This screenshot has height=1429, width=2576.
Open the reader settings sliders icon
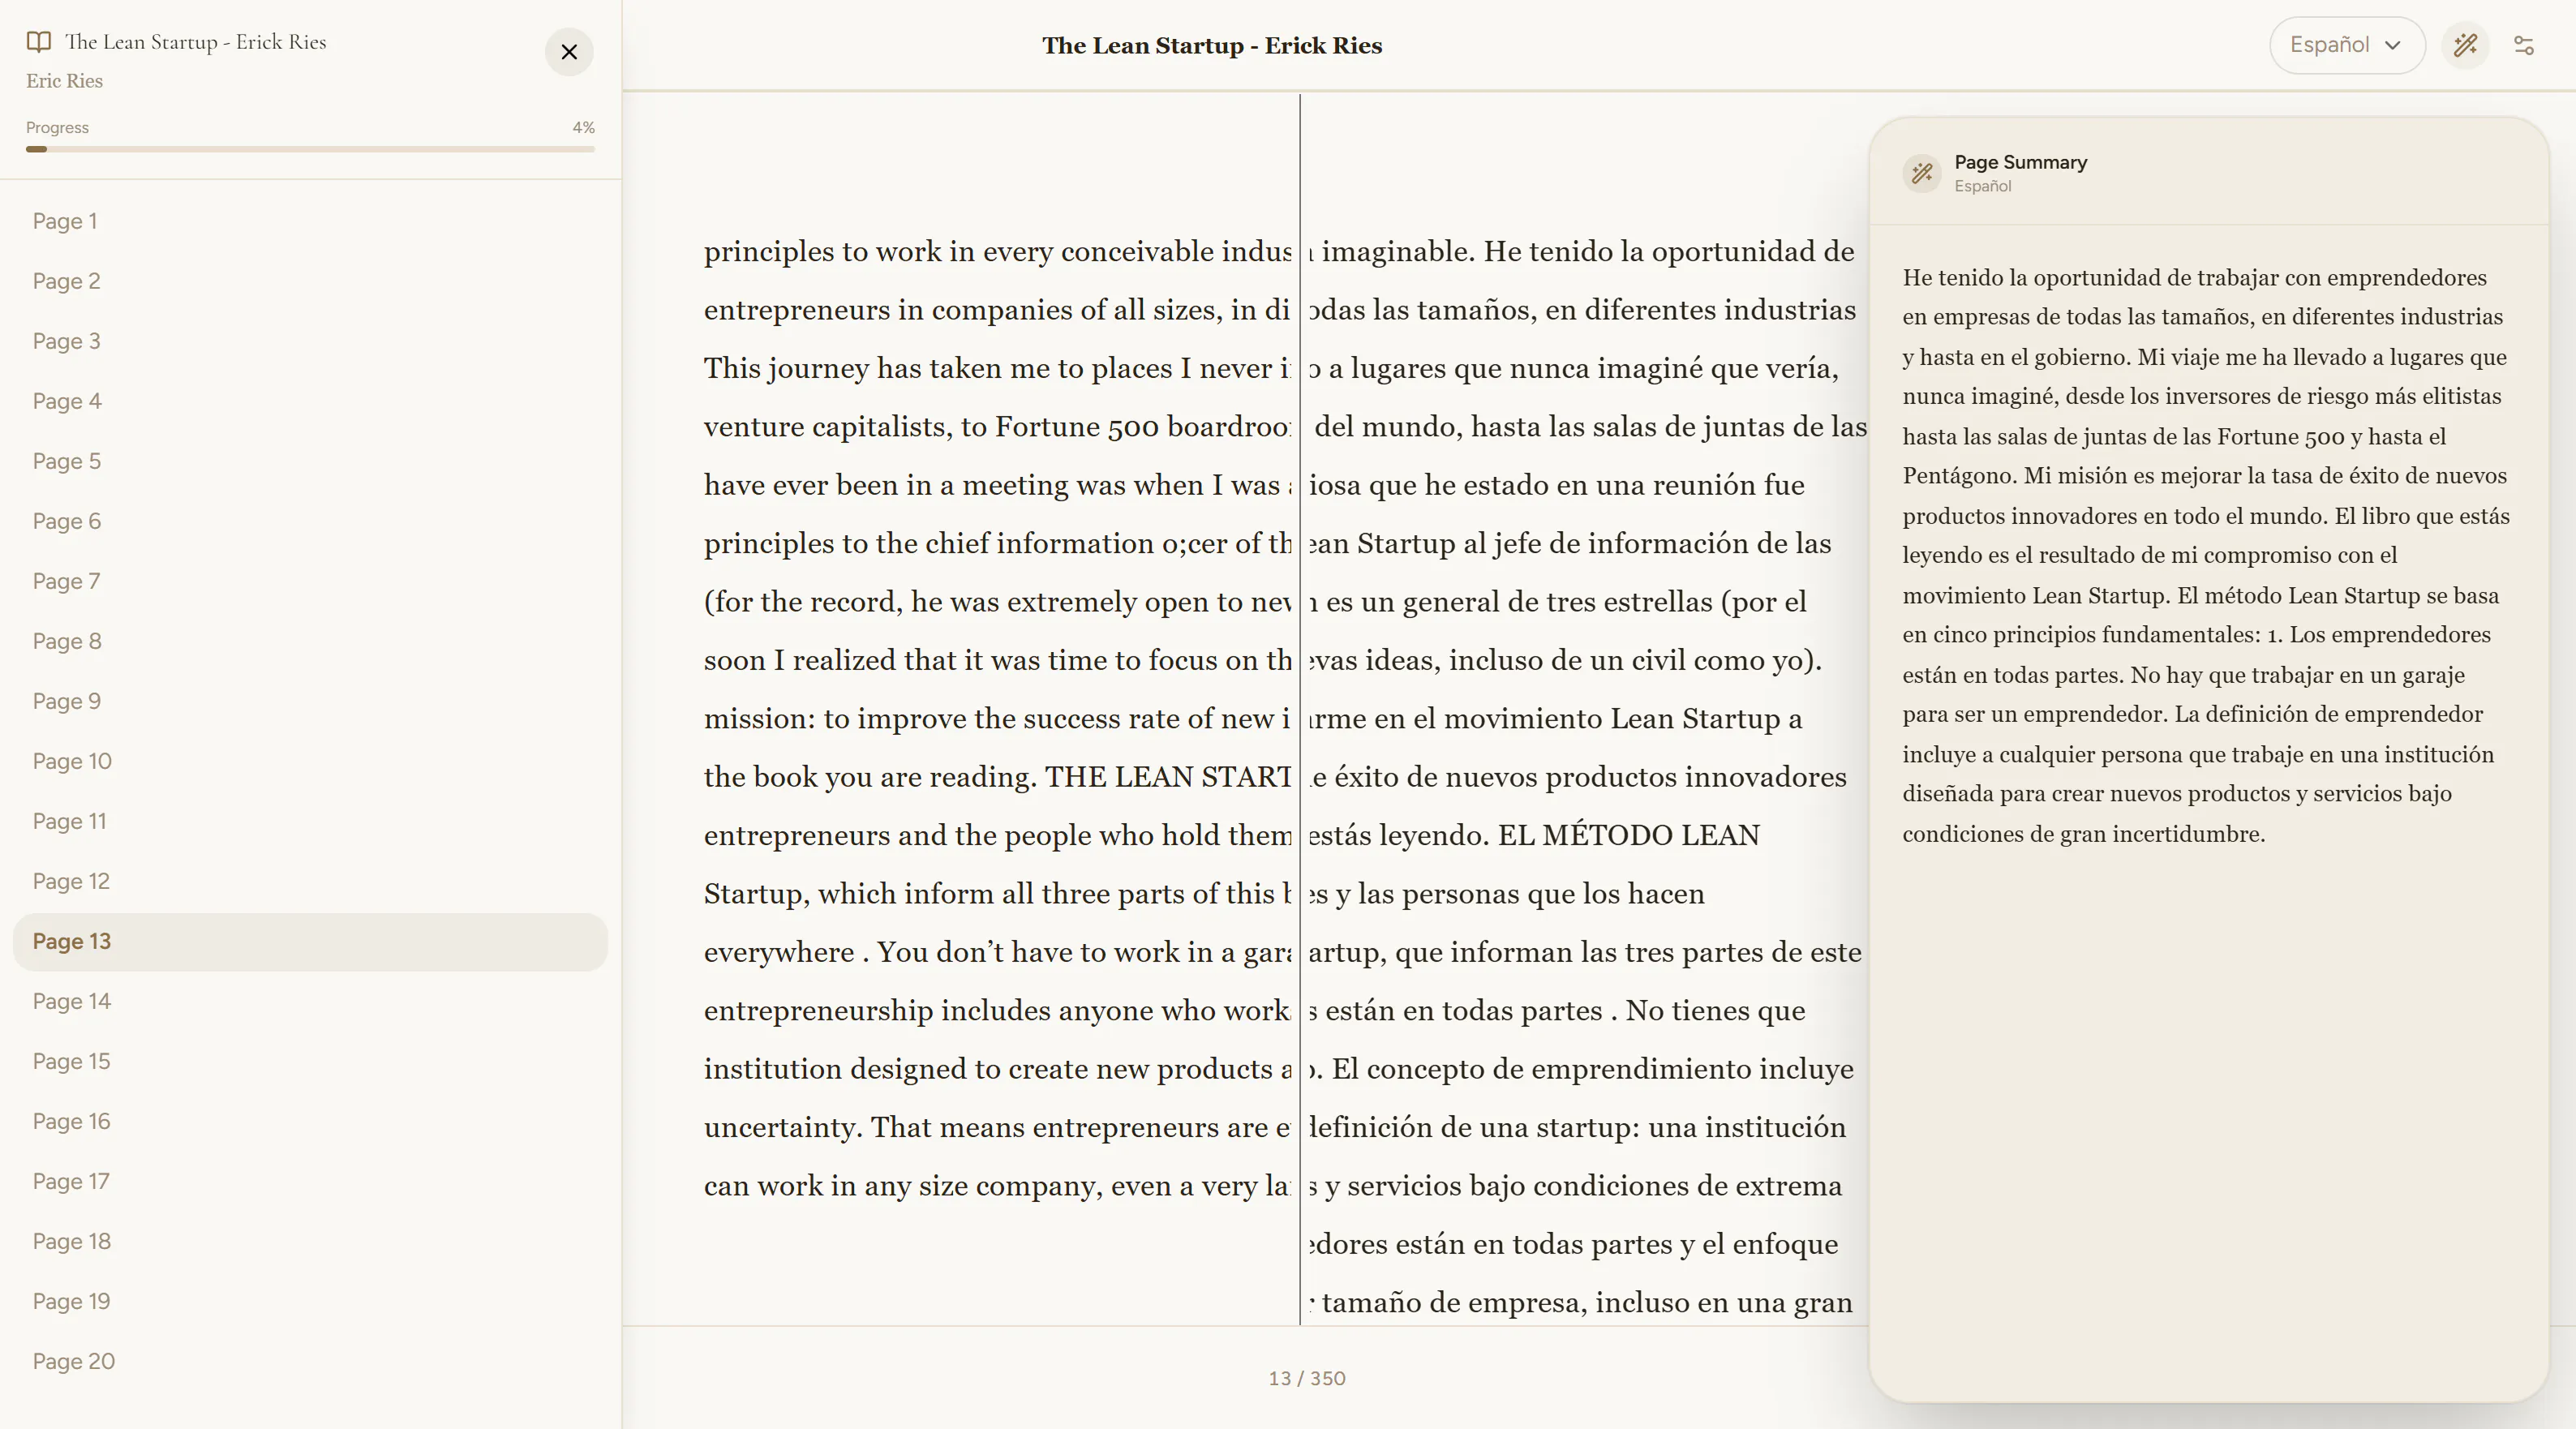(x=2524, y=45)
